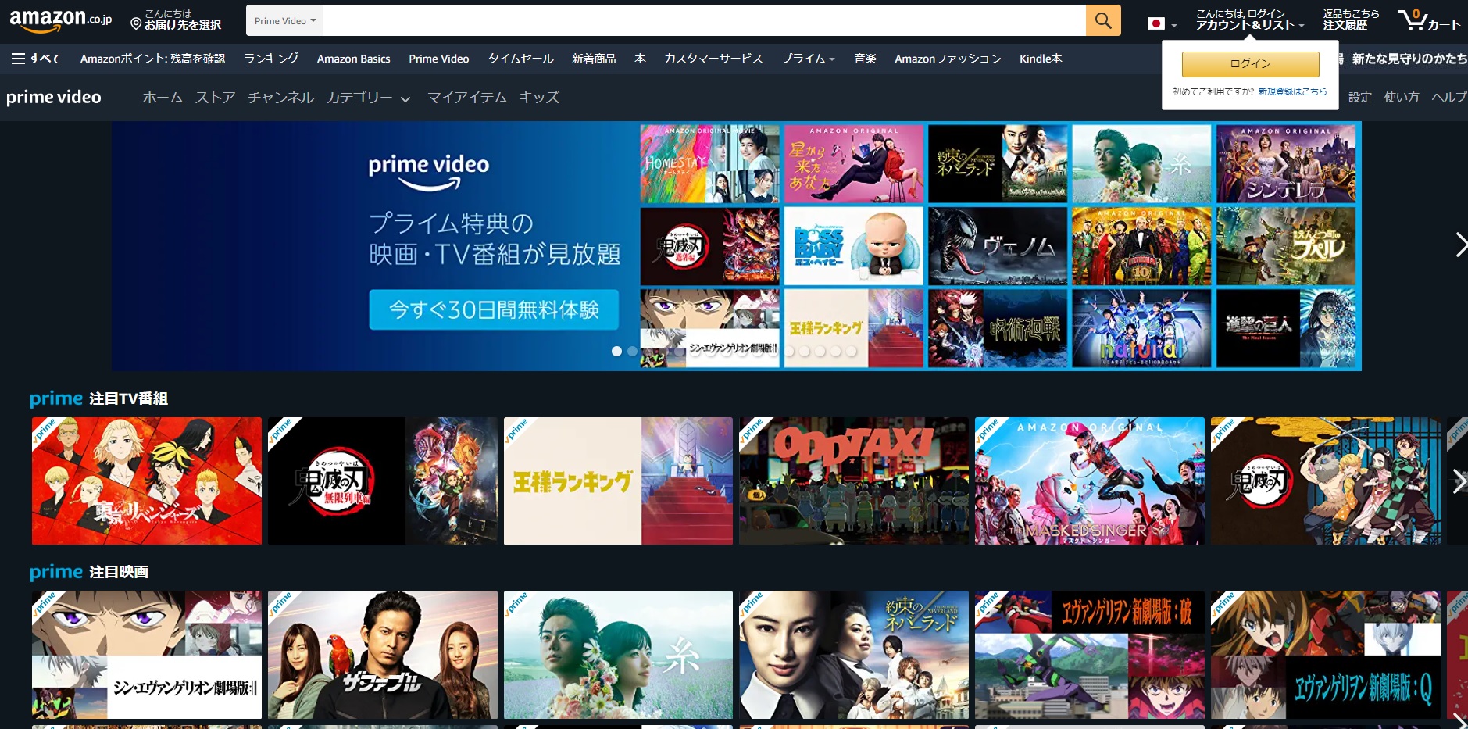Open 鬼滅の刃 無限列車編 TV card
The width and height of the screenshot is (1468, 729).
pos(383,481)
